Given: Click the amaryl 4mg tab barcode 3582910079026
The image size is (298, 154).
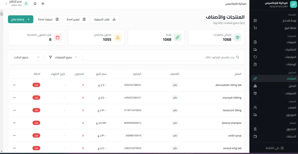Looking at the screenshot, I should click(133, 148).
